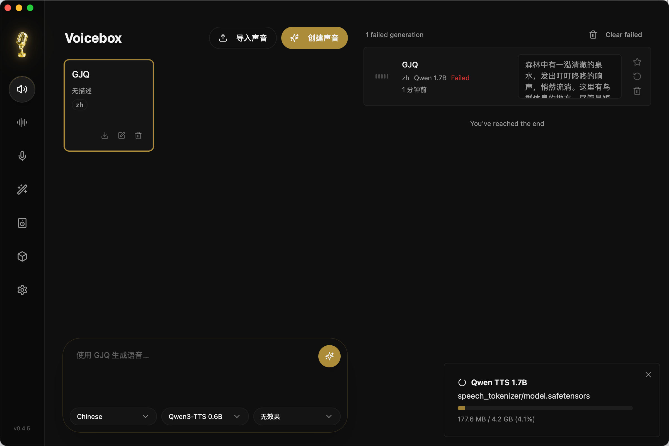Download the GJQ voice audio
Image resolution: width=669 pixels, height=446 pixels.
pyautogui.click(x=104, y=135)
